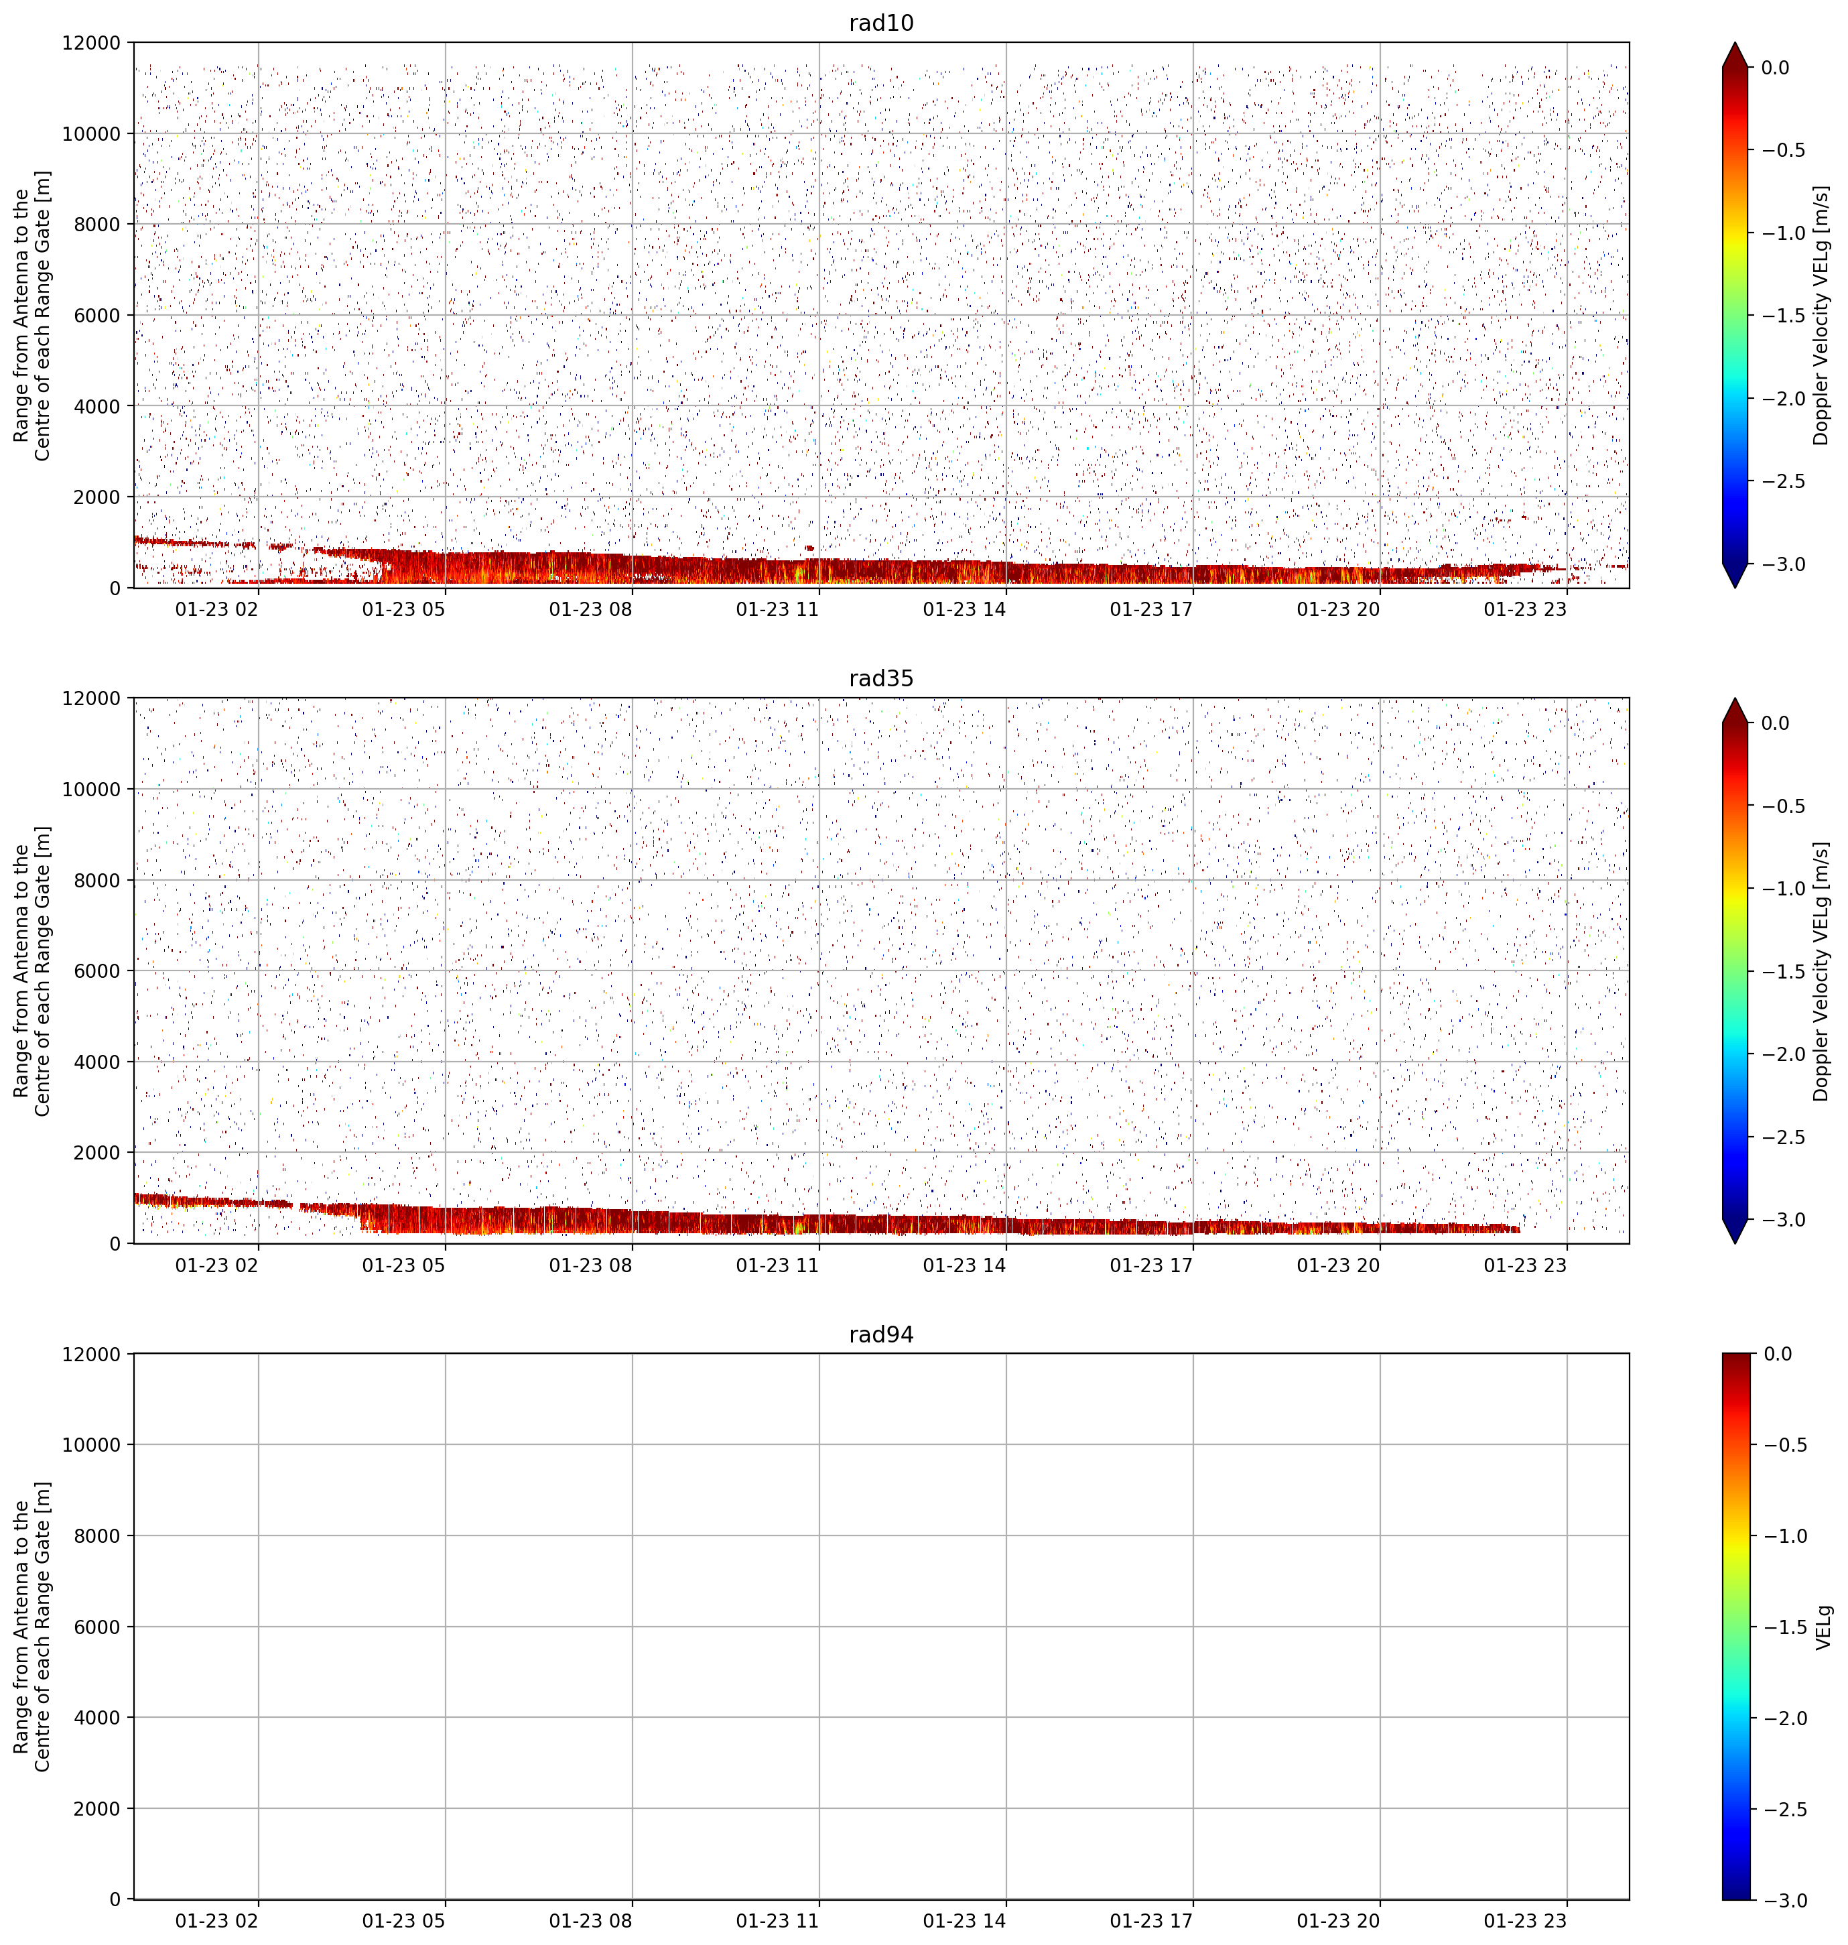This screenshot has width=1848, height=1945.
Task: Click the '01-23 11' tick under rad10 plot
Action: click(777, 610)
